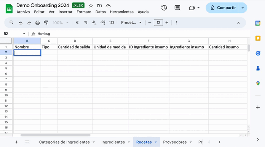Screen dimensions: 265x147
Task: Open the Ver menu
Action: [51, 12]
